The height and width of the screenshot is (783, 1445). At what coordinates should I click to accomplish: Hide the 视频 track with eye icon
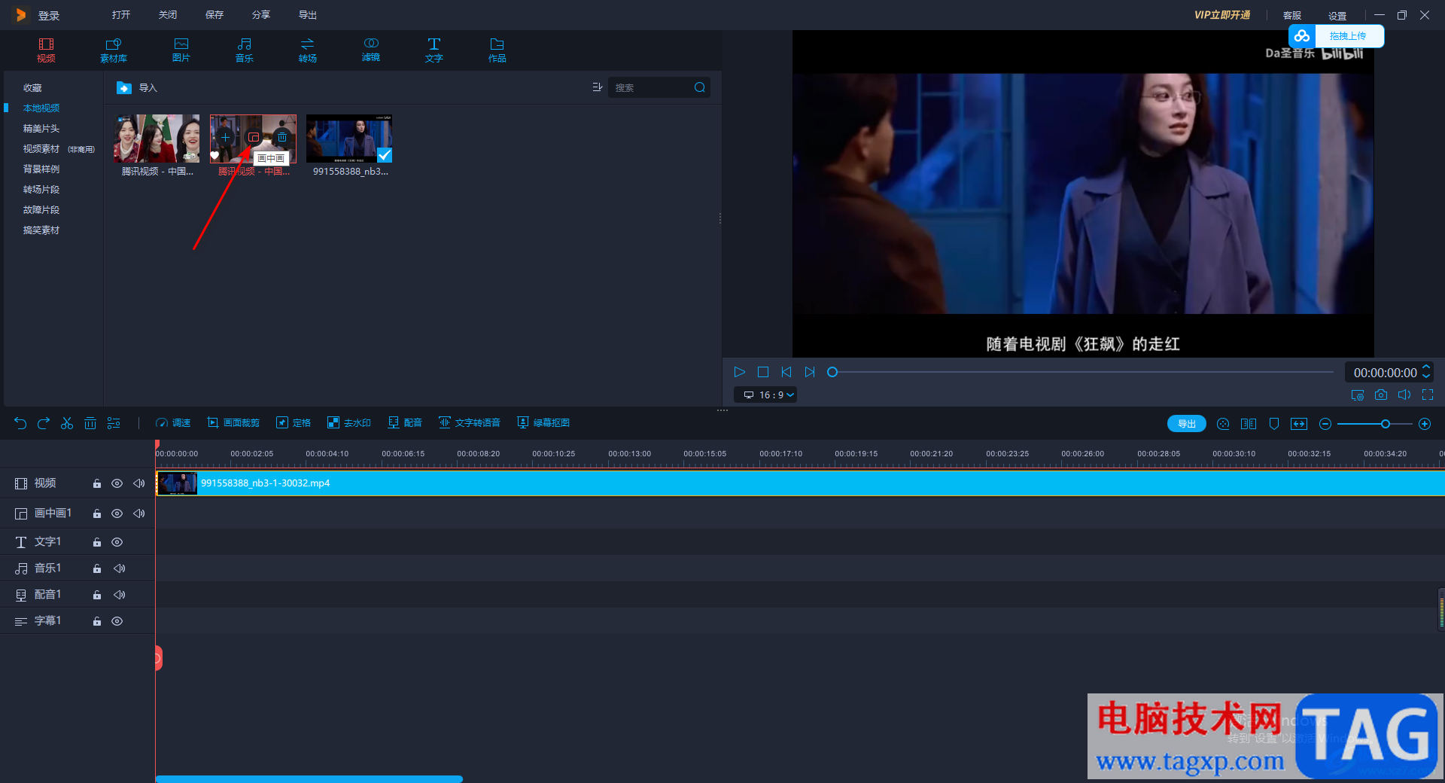coord(117,483)
